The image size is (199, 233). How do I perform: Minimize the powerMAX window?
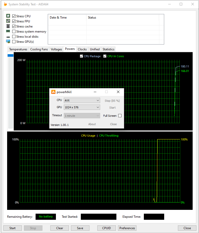[x=95, y=92]
